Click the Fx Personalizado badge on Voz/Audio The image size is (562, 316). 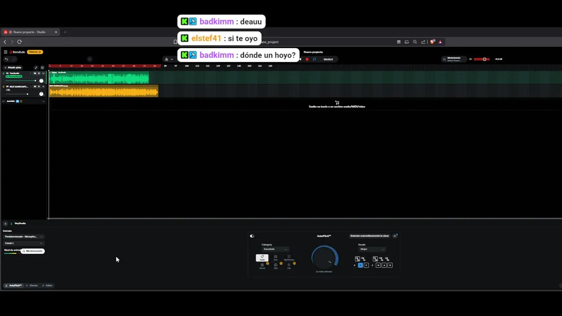click(14, 76)
